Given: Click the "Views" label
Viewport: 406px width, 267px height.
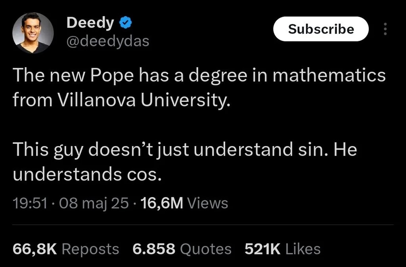Looking at the screenshot, I should pos(207,203).
